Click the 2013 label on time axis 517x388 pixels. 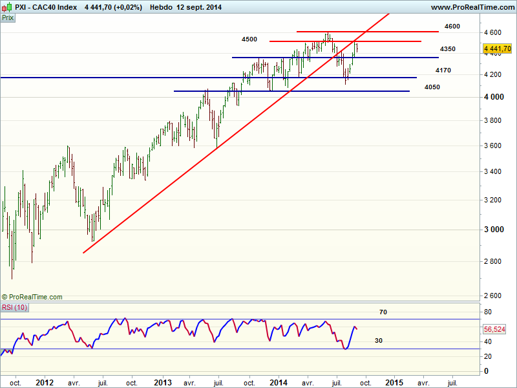click(x=162, y=382)
